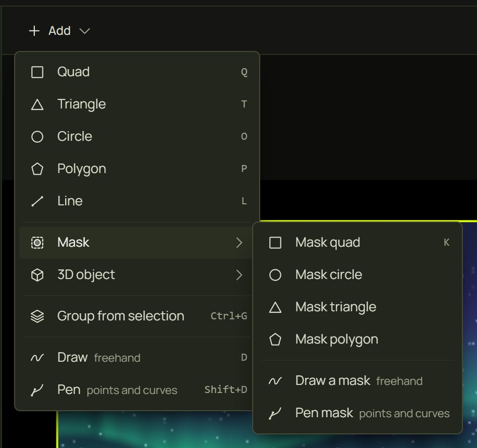The image size is (477, 448).
Task: Open the Mask submenu entry
Action: [x=136, y=243]
